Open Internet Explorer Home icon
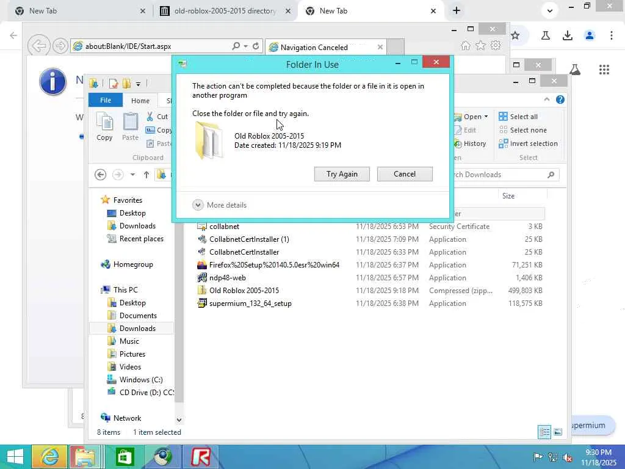This screenshot has width=625, height=469. 465,45
